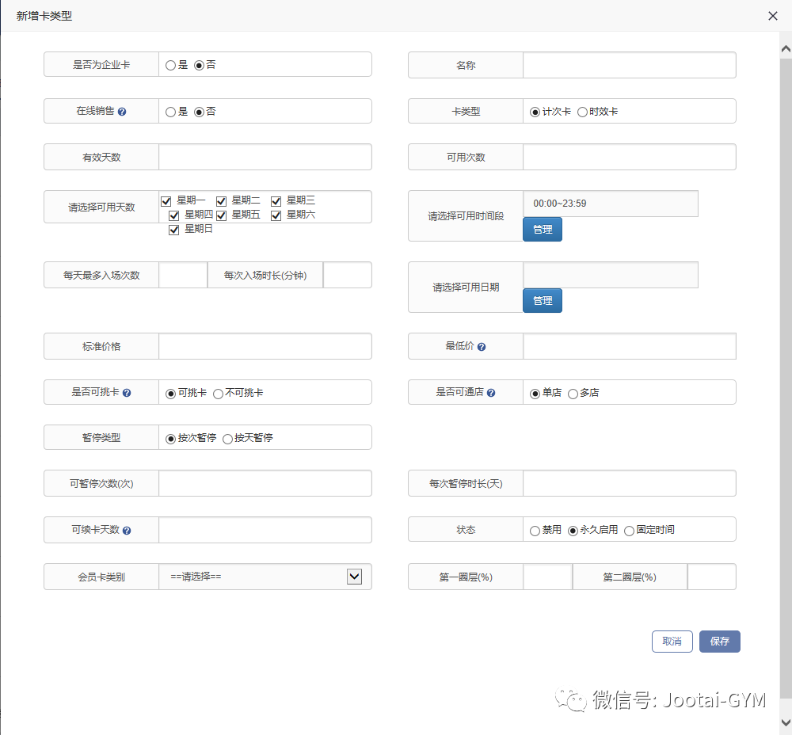792x735 pixels.
Task: Click the help icon beside 最低价
Action: (x=483, y=346)
